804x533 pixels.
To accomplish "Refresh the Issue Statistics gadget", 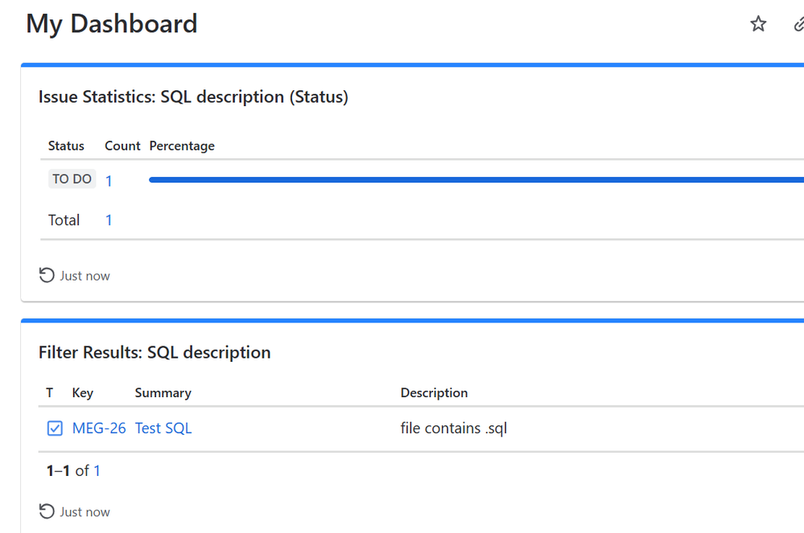I will (x=47, y=276).
